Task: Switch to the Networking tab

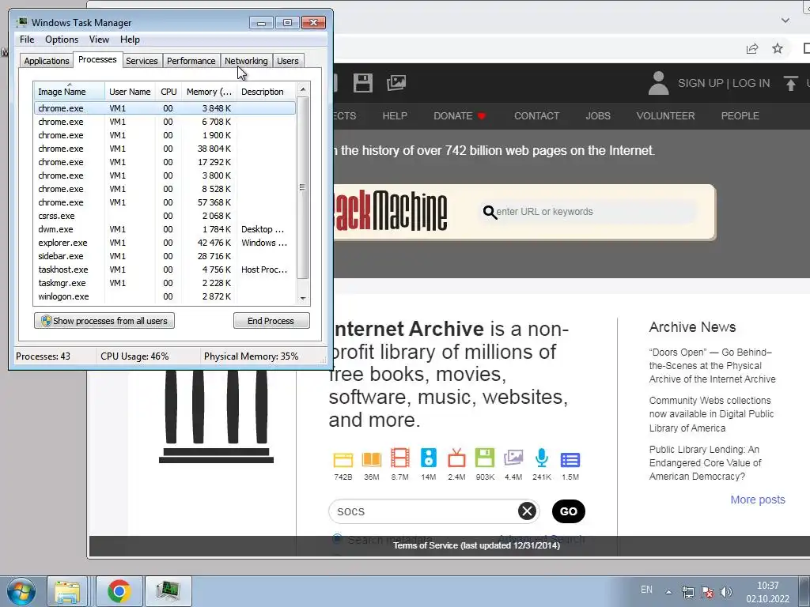Action: (247, 61)
